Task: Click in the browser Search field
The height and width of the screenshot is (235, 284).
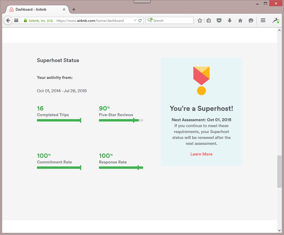Action: pyautogui.click(x=173, y=21)
